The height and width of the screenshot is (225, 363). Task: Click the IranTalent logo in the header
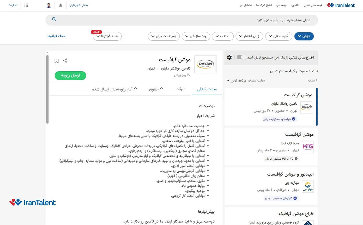tap(341, 5)
